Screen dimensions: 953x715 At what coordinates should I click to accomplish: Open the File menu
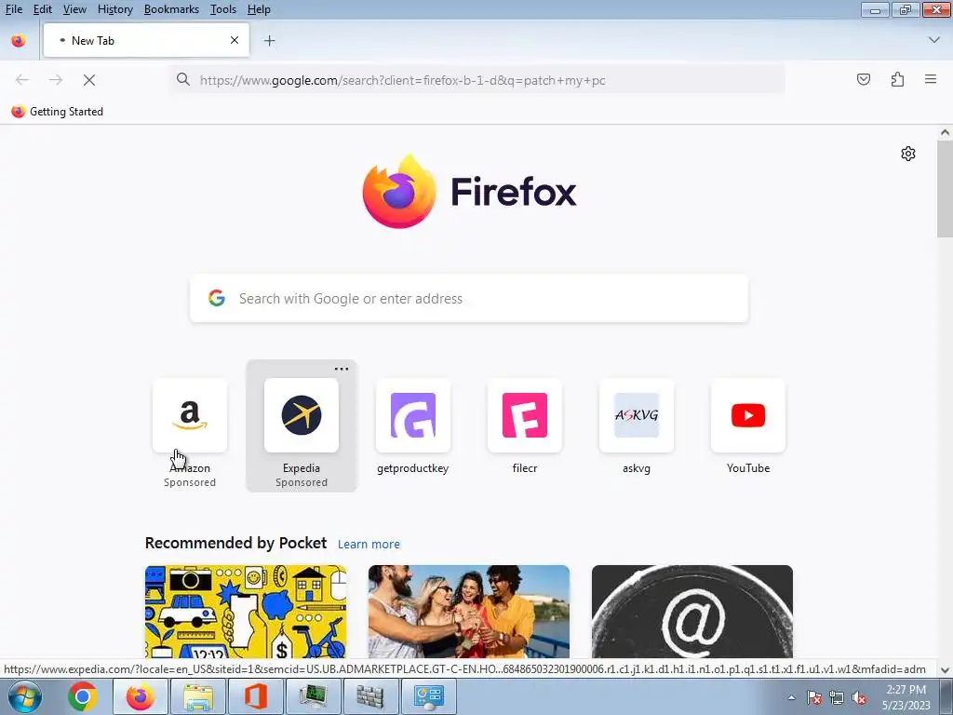point(13,9)
